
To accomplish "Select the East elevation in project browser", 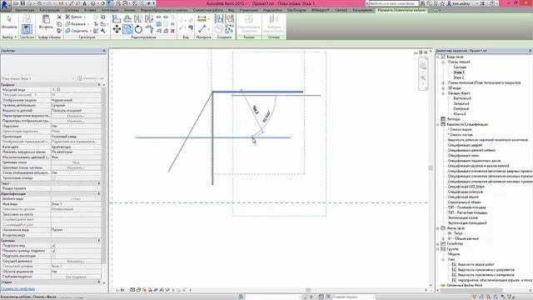I will tap(462, 98).
